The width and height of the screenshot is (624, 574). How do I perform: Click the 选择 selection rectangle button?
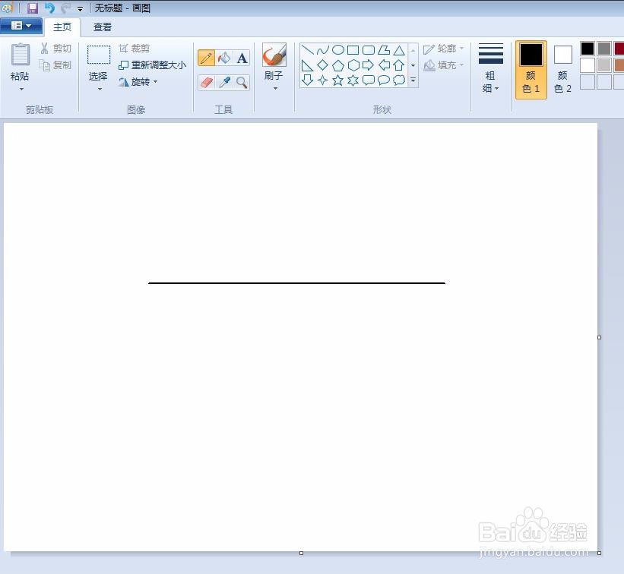[98, 63]
